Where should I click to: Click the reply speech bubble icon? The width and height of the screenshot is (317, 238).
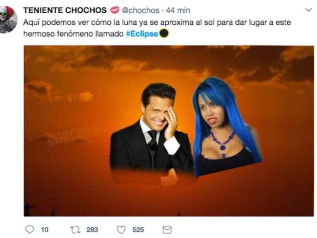click(x=30, y=230)
